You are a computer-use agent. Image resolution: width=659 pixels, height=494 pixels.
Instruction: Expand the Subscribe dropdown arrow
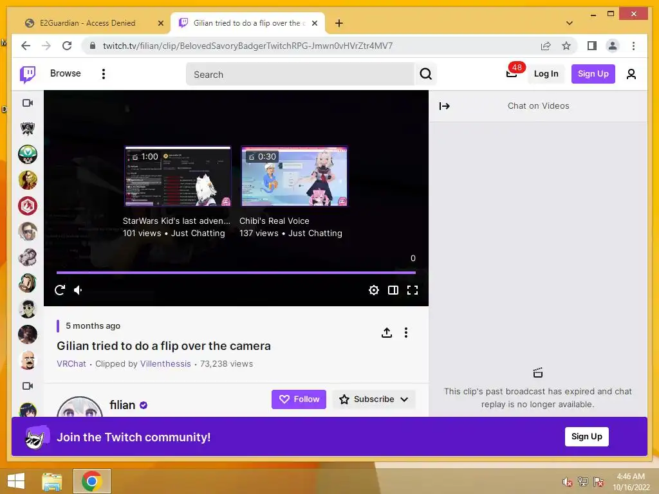404,399
